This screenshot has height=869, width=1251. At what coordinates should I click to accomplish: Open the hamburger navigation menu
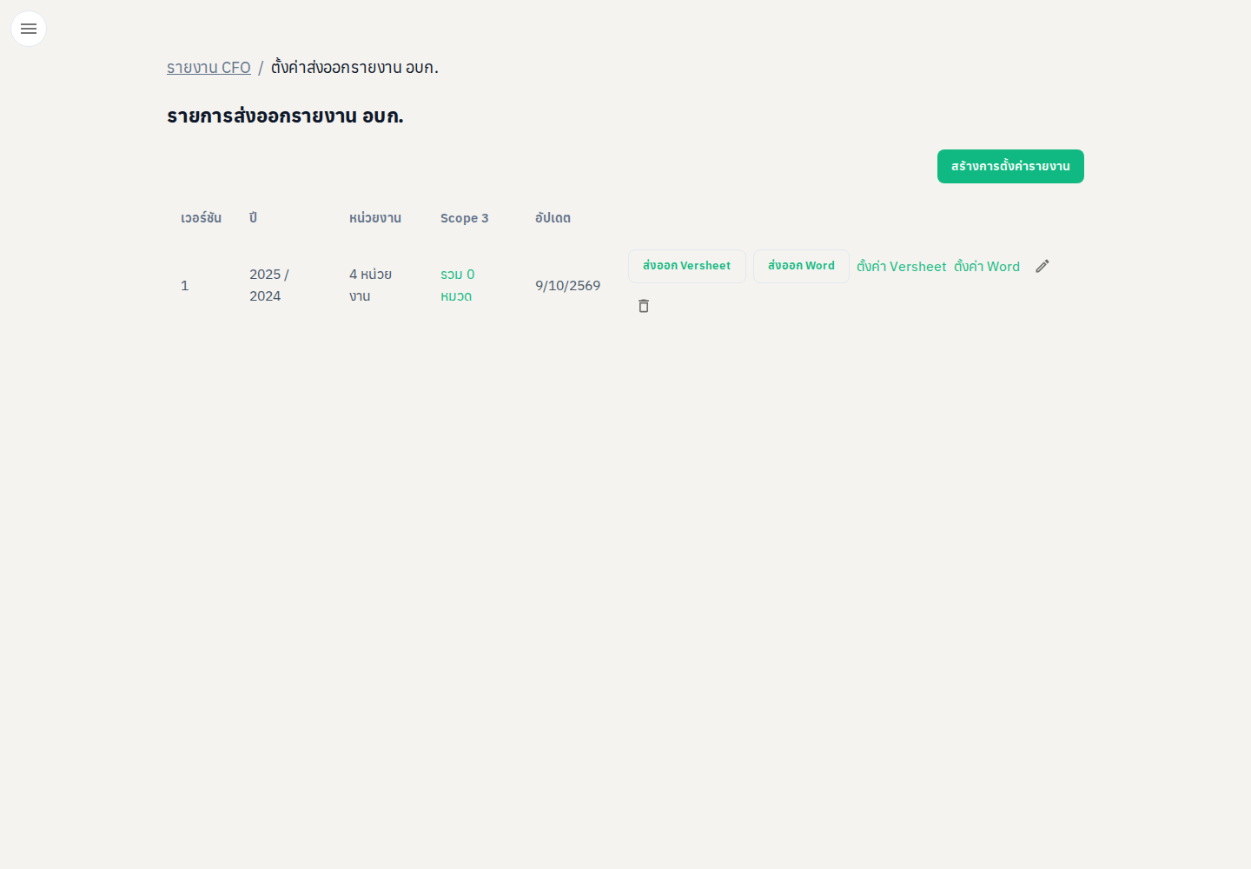(x=29, y=29)
